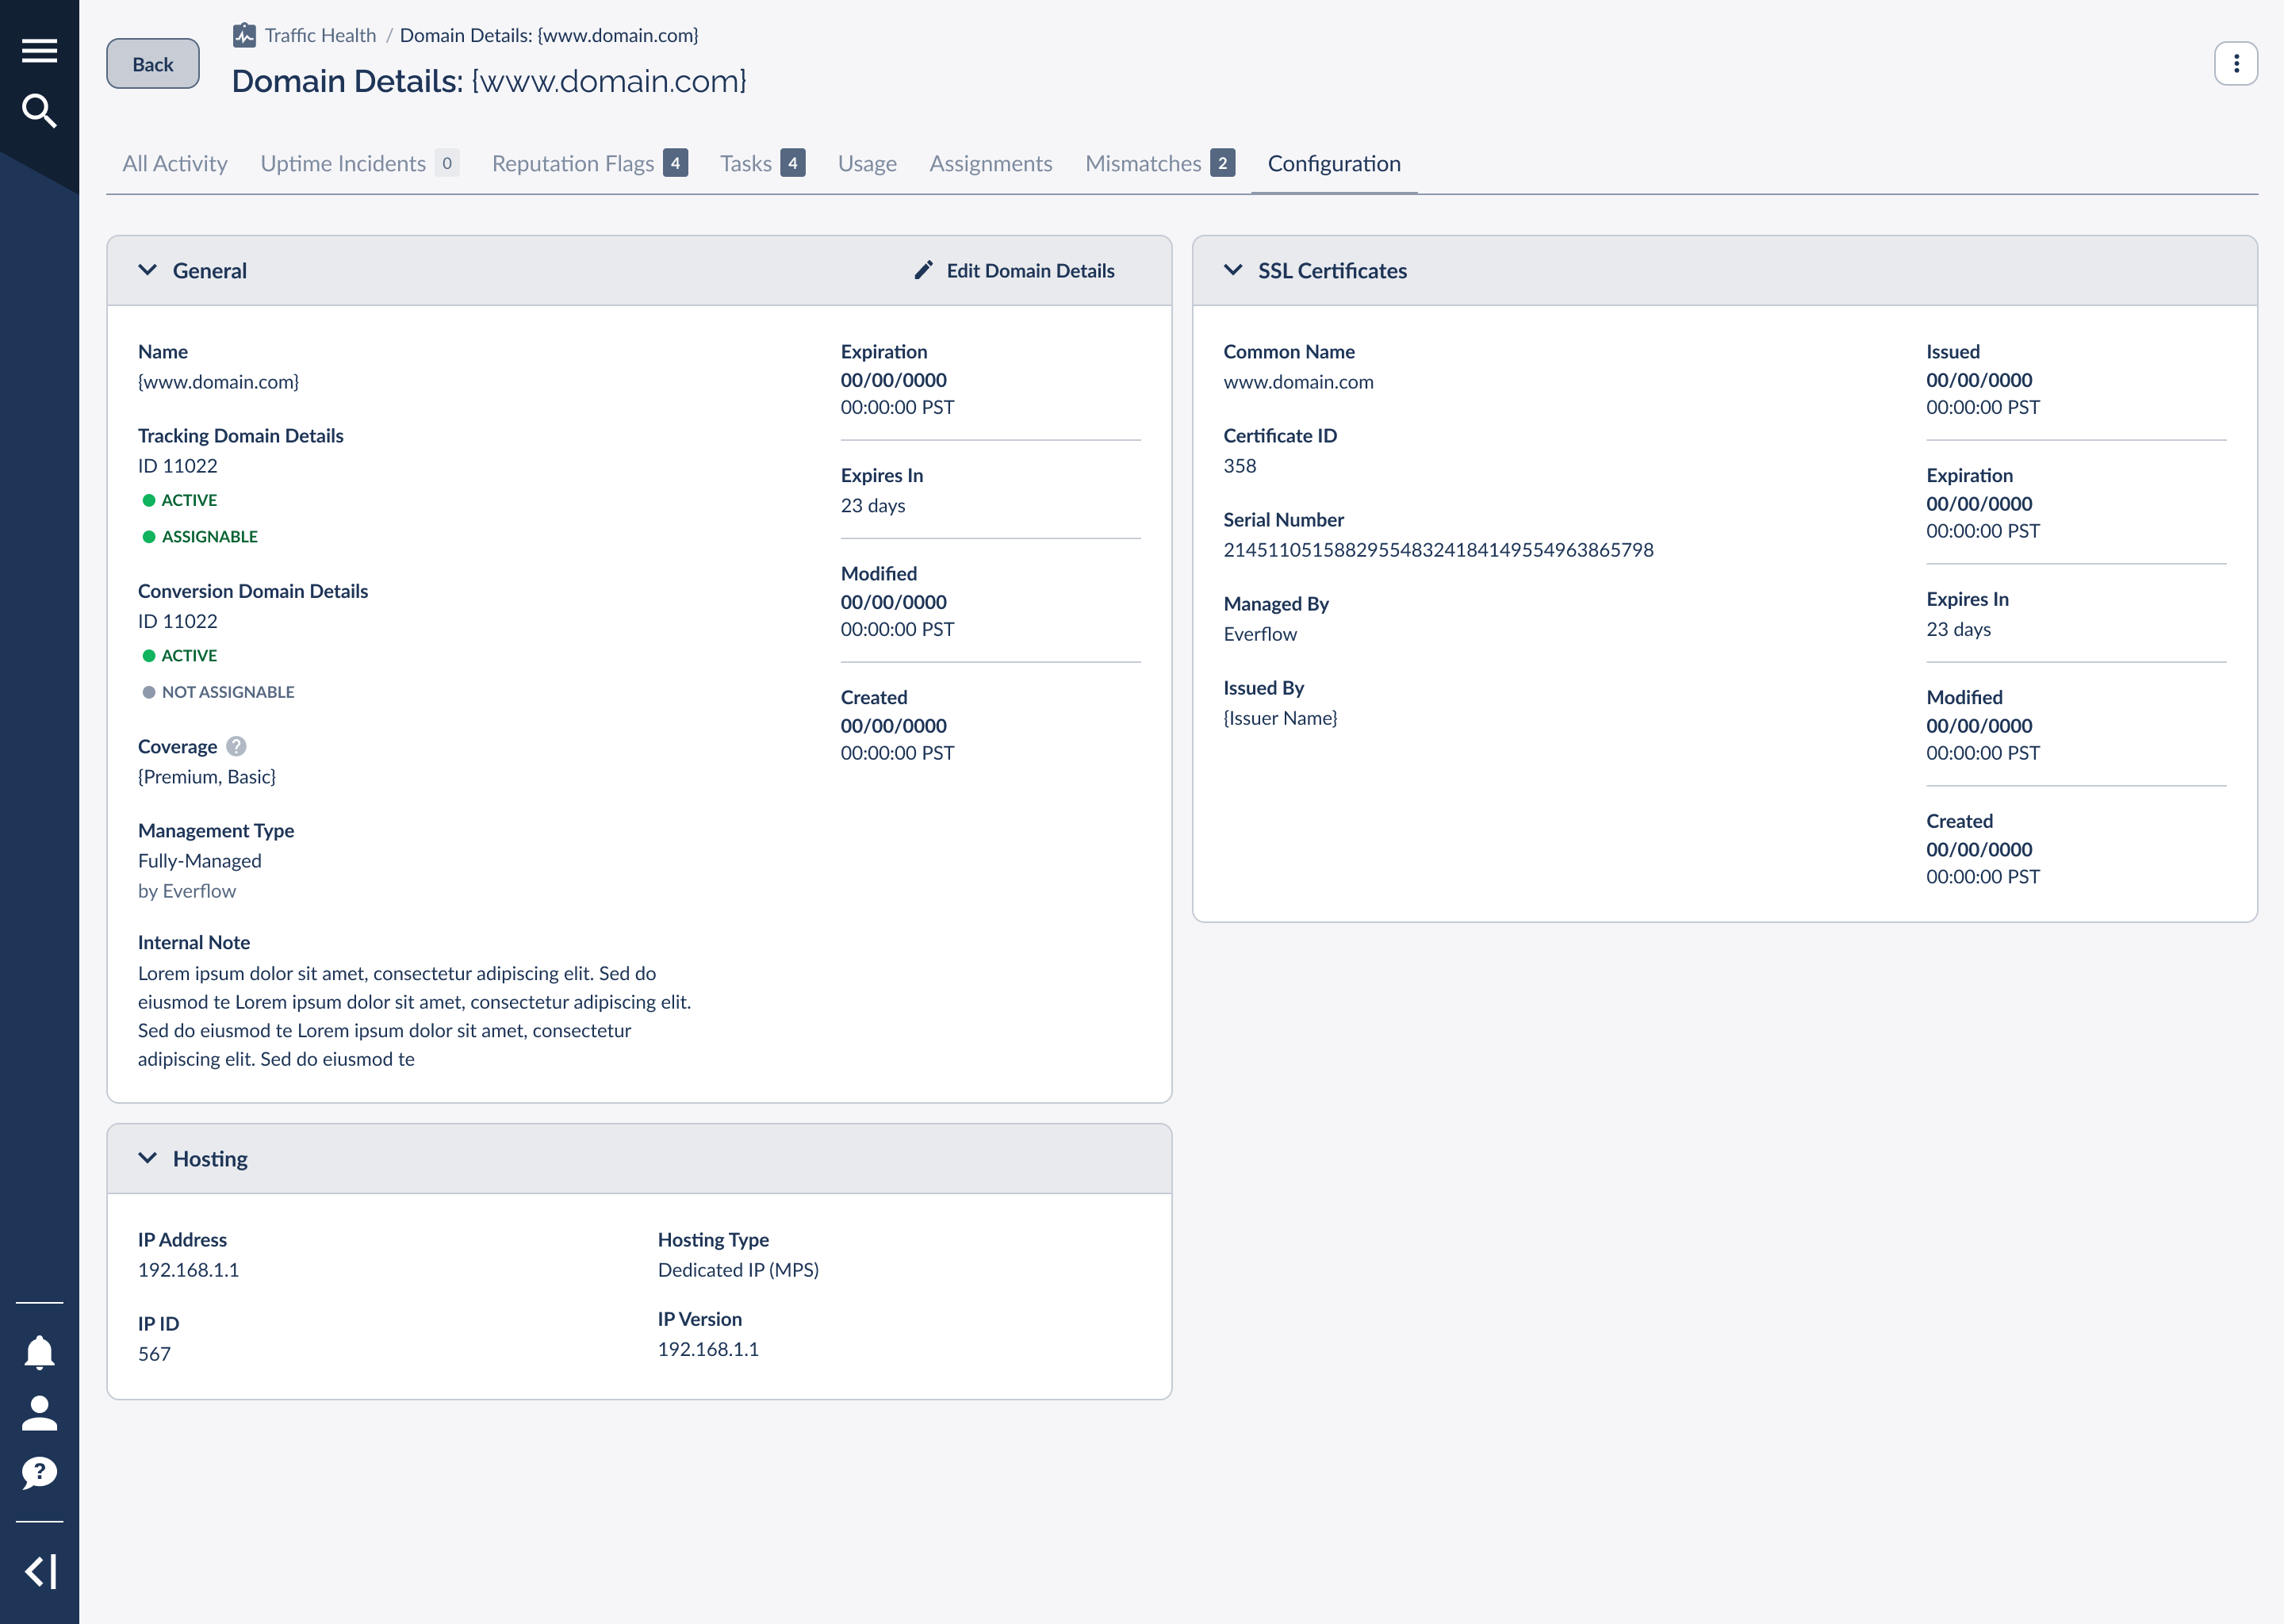The width and height of the screenshot is (2284, 1624).
Task: Click the Uptime Incidents count badge 0
Action: 447,163
